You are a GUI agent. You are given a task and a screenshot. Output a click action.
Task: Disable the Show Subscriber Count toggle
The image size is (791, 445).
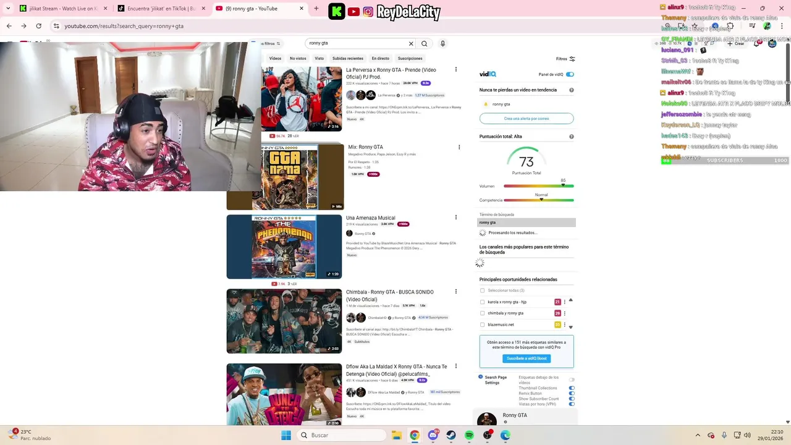(x=572, y=399)
